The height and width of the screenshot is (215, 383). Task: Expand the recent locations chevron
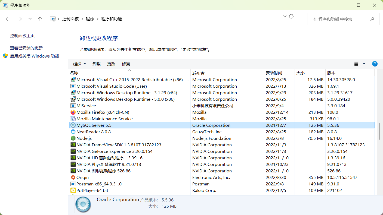(30, 19)
